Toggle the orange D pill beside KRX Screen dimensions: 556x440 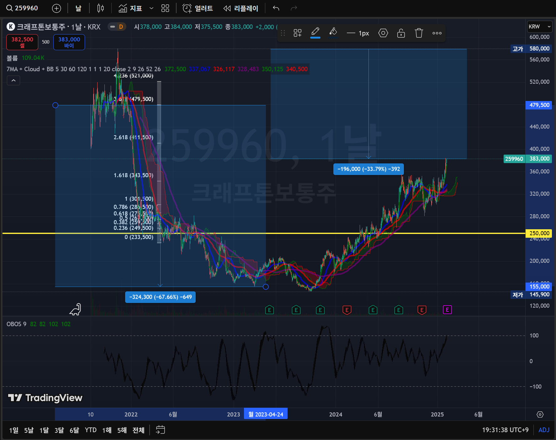(117, 27)
